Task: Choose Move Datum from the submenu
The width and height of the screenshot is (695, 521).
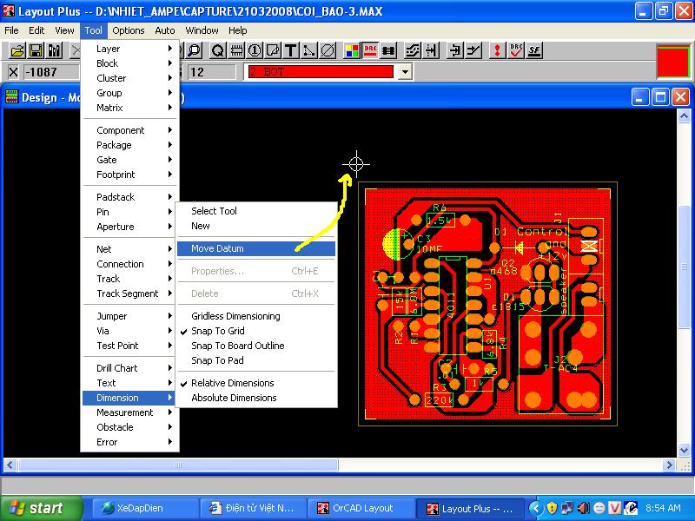Action: click(217, 248)
